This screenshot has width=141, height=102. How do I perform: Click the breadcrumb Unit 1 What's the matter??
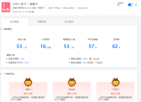61,8
